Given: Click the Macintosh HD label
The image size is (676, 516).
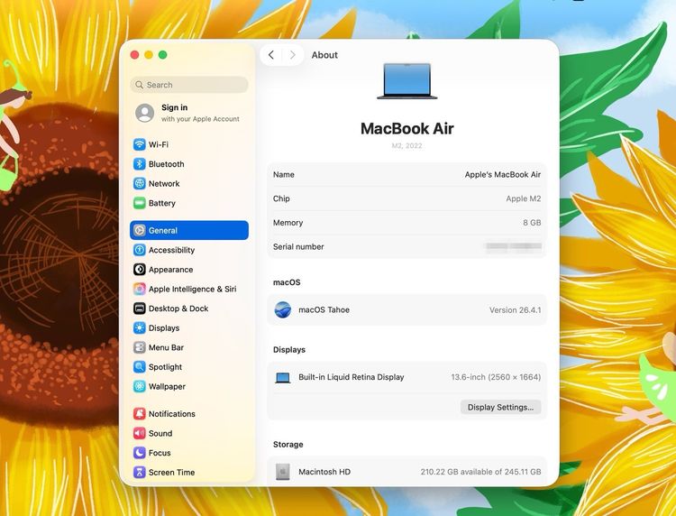Looking at the screenshot, I should (x=324, y=472).
